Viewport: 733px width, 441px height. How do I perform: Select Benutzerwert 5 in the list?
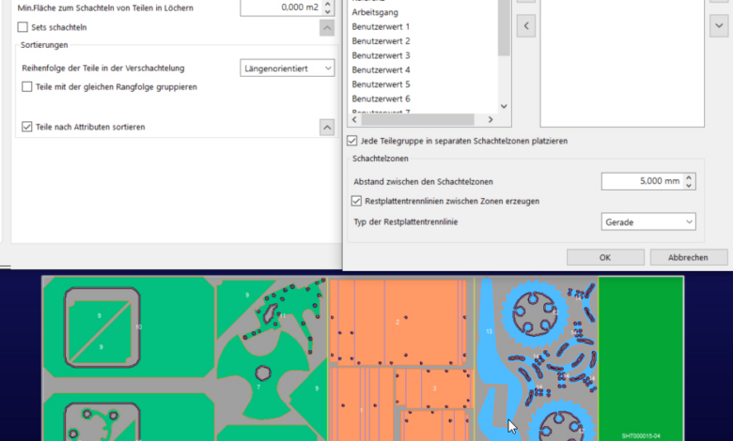(x=381, y=84)
